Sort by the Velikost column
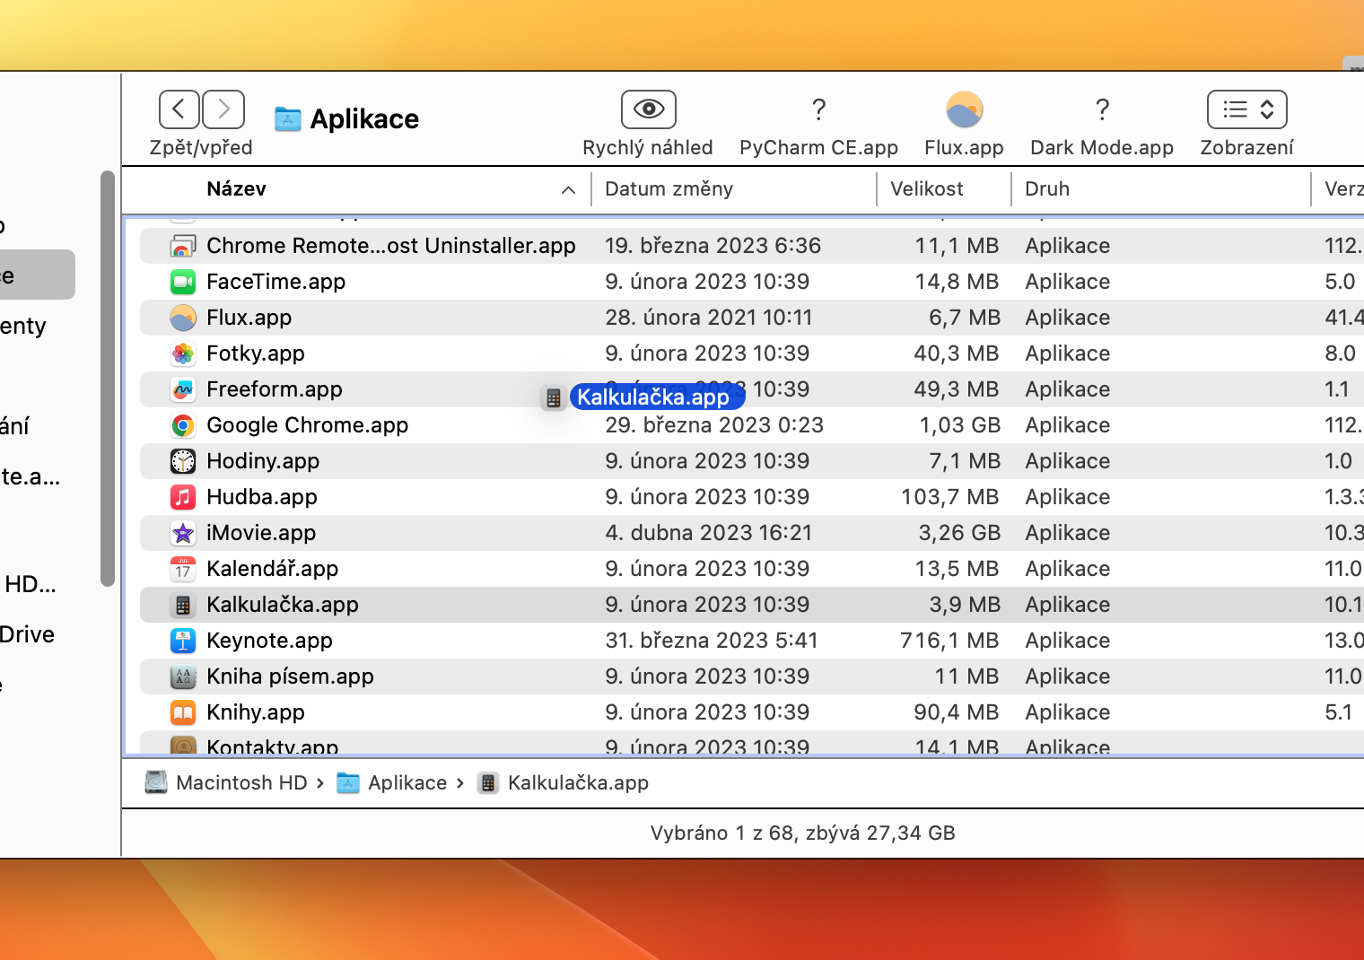The height and width of the screenshot is (960, 1364). (926, 189)
